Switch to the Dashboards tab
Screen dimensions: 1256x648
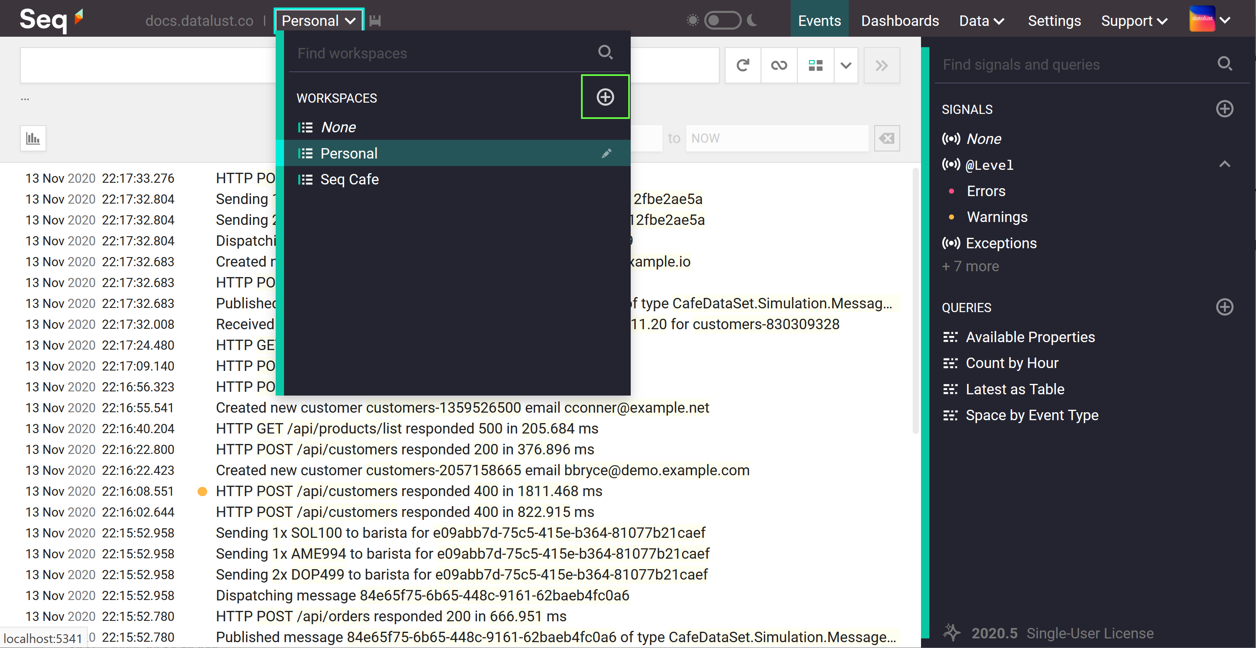(x=900, y=21)
